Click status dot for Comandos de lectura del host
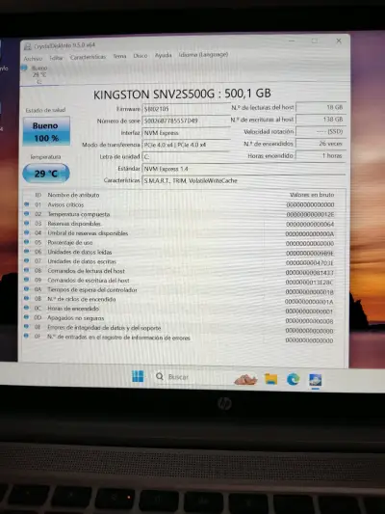This screenshot has width=385, height=514. pos(27,270)
